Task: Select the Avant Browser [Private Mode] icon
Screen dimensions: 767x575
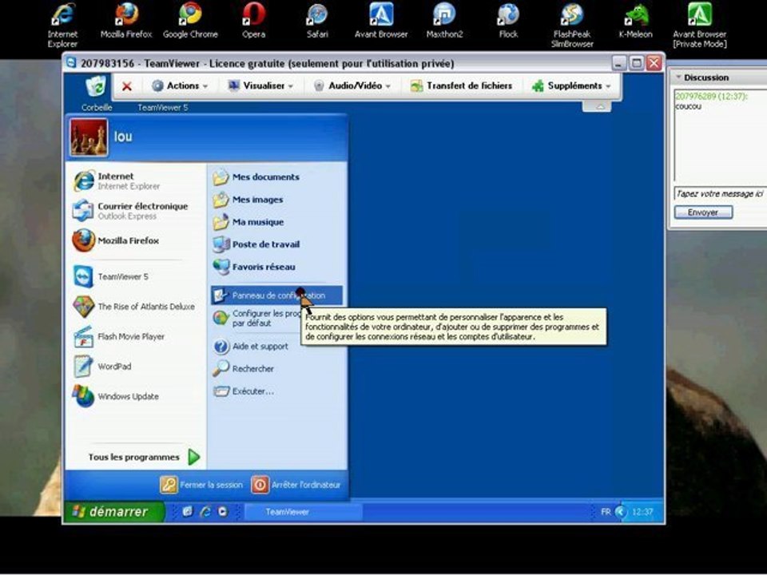Action: (x=700, y=25)
